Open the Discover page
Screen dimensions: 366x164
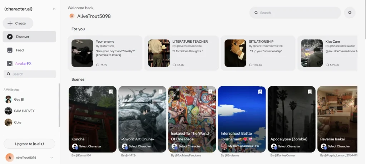point(29,37)
